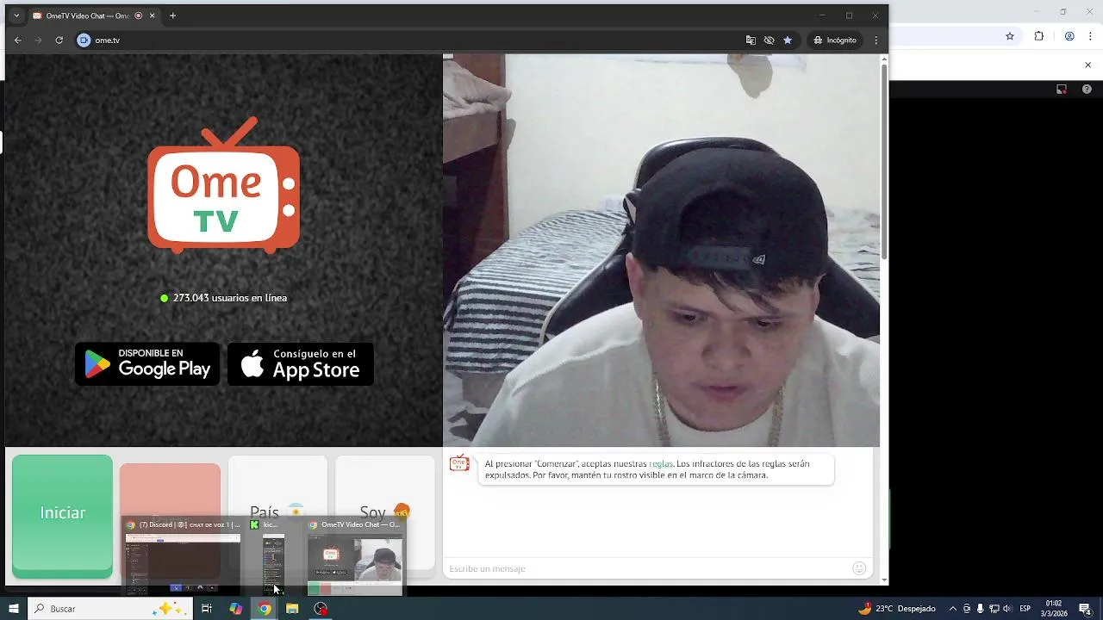The height and width of the screenshot is (620, 1103).
Task: Go forward in OmeTV browser window
Action: (38, 40)
